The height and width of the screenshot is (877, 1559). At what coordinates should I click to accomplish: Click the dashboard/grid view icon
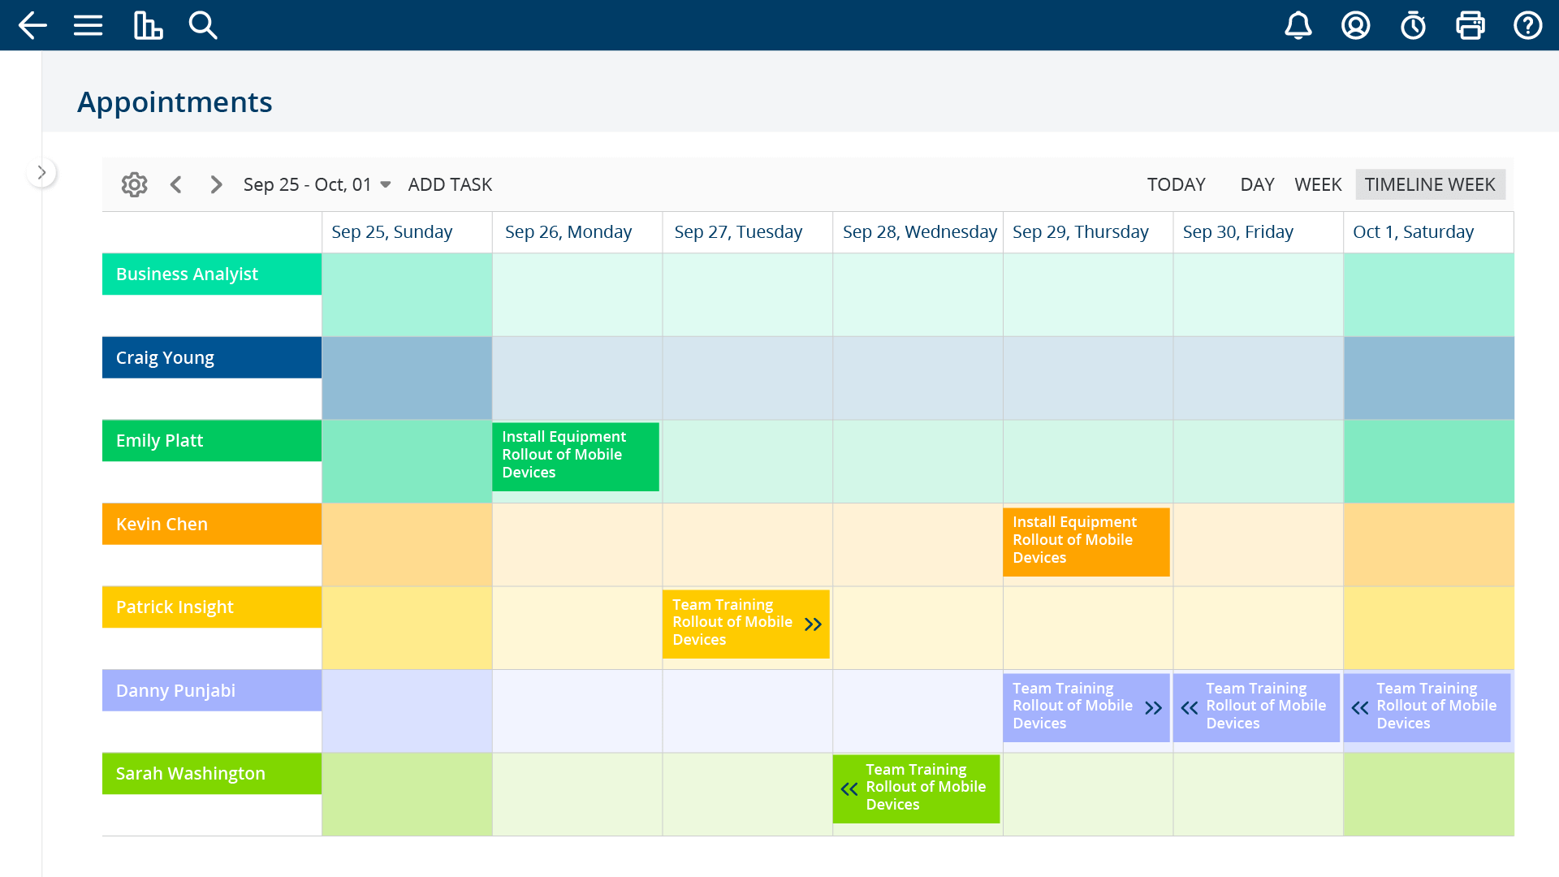[x=147, y=24]
